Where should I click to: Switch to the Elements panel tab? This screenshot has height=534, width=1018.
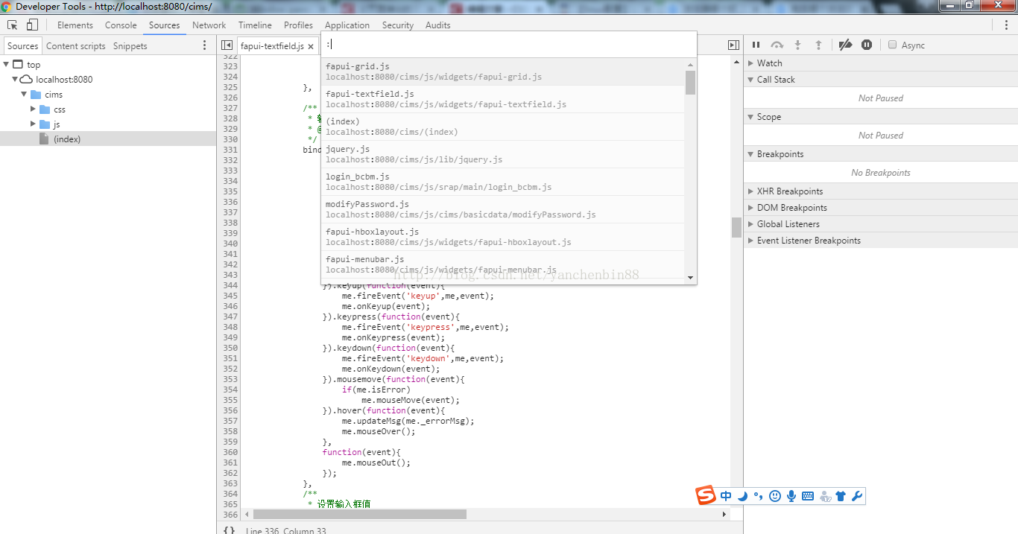tap(75, 25)
